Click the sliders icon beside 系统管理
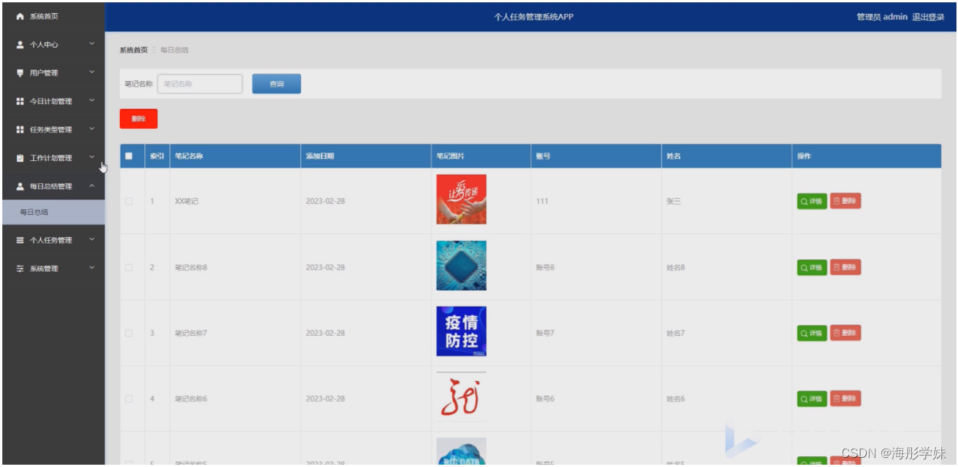This screenshot has height=467, width=958. point(21,268)
